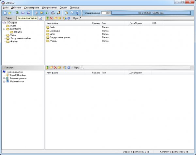This screenshot has width=196, height=155.
Task: Sort image files by the Имя файла header
Action: point(65,23)
